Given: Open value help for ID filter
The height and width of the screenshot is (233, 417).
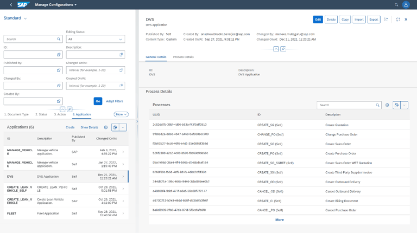Looking at the screenshot, I should point(59,55).
